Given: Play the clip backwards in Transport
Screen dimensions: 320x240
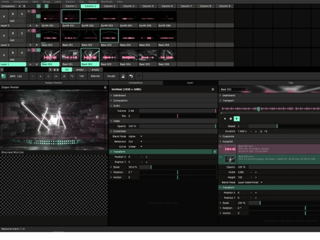Looking at the screenshot, I should click(x=225, y=118).
